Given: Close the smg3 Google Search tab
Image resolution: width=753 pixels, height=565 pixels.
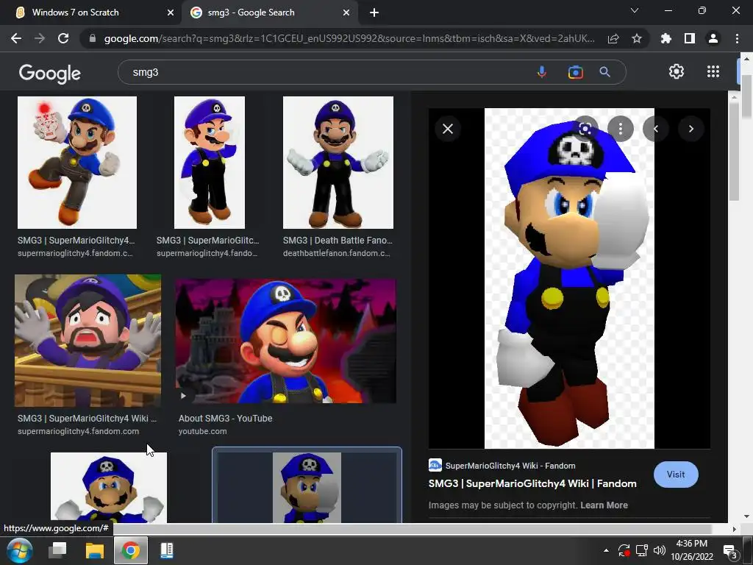Looking at the screenshot, I should (346, 13).
